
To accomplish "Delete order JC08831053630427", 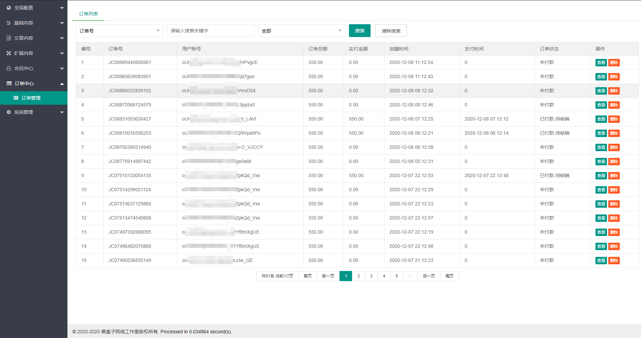I will tap(614, 119).
